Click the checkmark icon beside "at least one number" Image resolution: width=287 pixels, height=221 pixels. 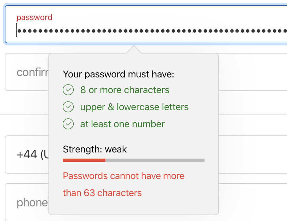pos(69,124)
